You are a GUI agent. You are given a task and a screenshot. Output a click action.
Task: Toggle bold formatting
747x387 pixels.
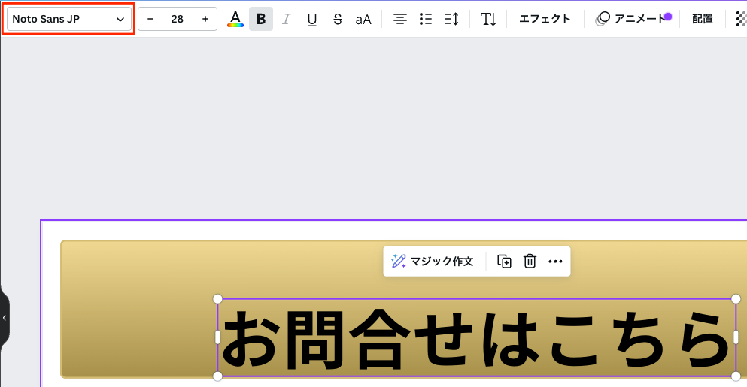coord(261,19)
